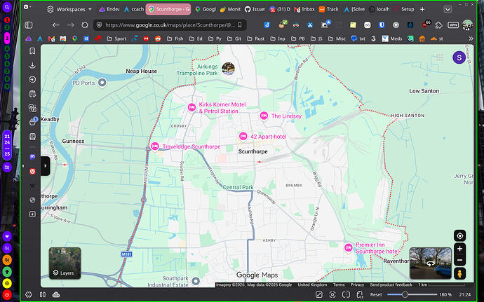Screen dimensions: 484x302
Task: Switch to the Setup tab
Action: coord(404,9)
